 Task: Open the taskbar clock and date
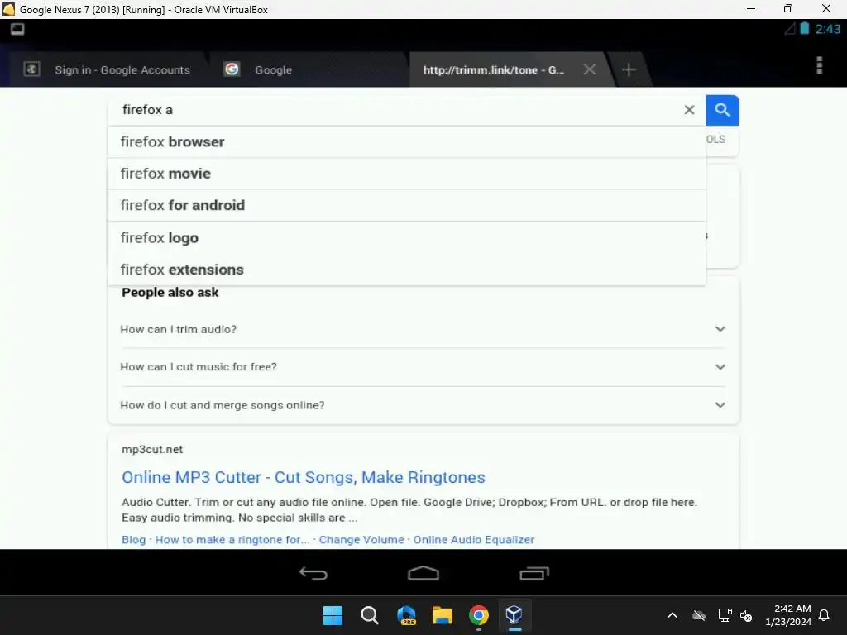tap(788, 615)
